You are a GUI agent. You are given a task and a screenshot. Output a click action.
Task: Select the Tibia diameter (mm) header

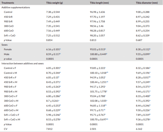147,3
